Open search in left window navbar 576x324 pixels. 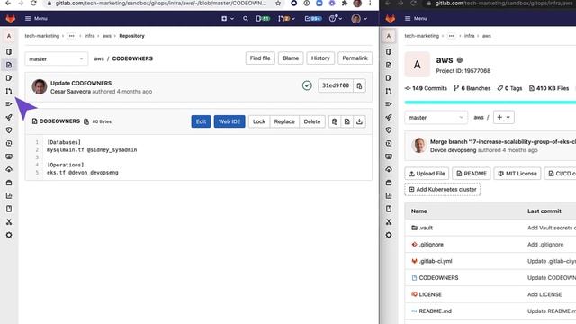pos(246,18)
